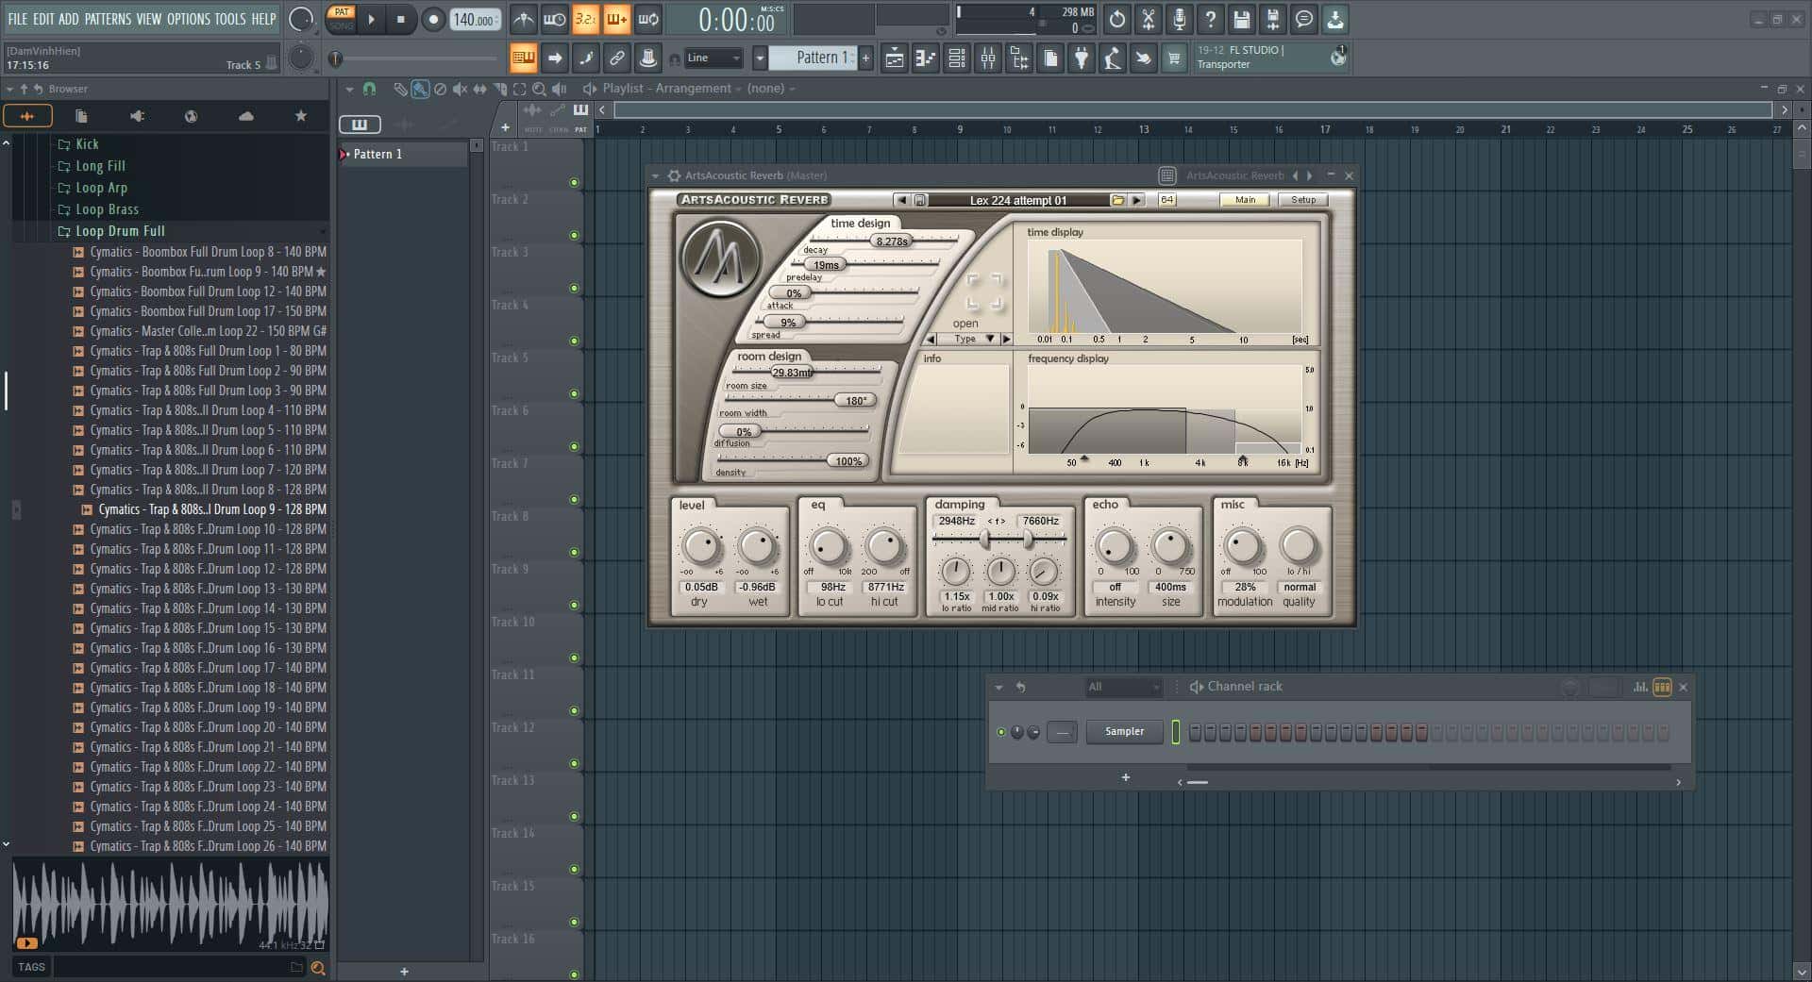The height and width of the screenshot is (982, 1812).
Task: Click the scissors one-click audio recording icon
Action: point(1148,19)
